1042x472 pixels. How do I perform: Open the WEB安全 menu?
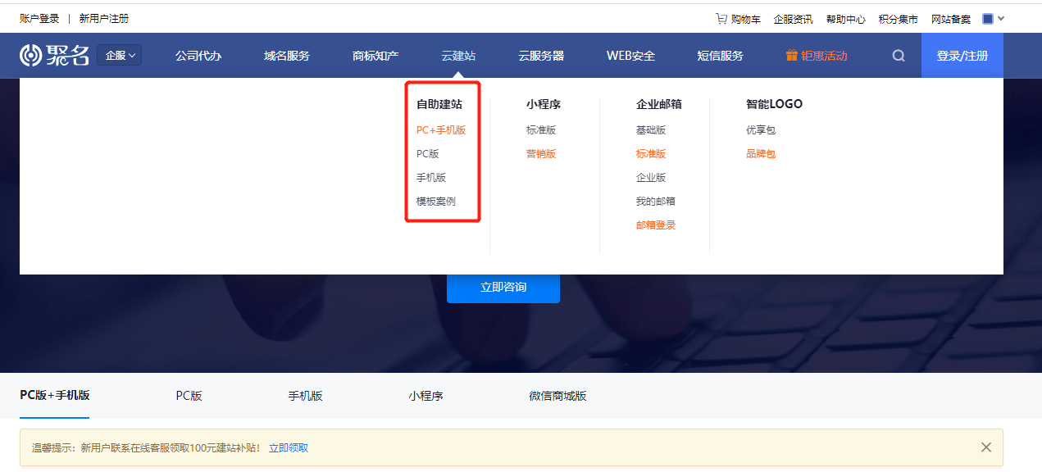630,56
